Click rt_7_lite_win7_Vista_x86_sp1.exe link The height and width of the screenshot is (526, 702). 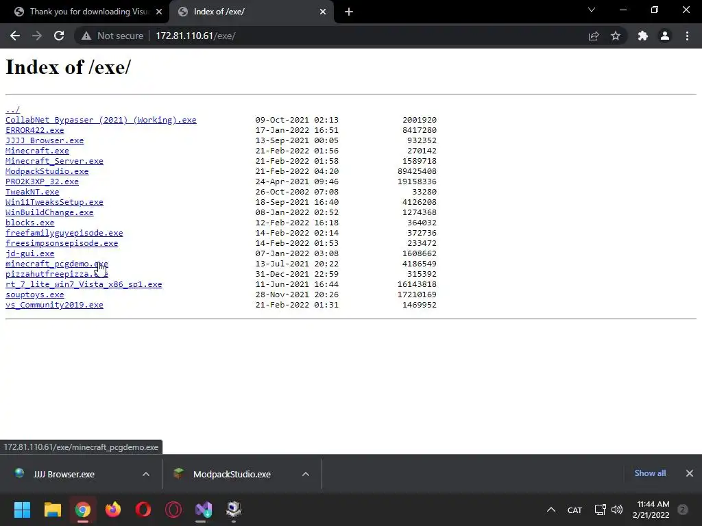pos(84,284)
